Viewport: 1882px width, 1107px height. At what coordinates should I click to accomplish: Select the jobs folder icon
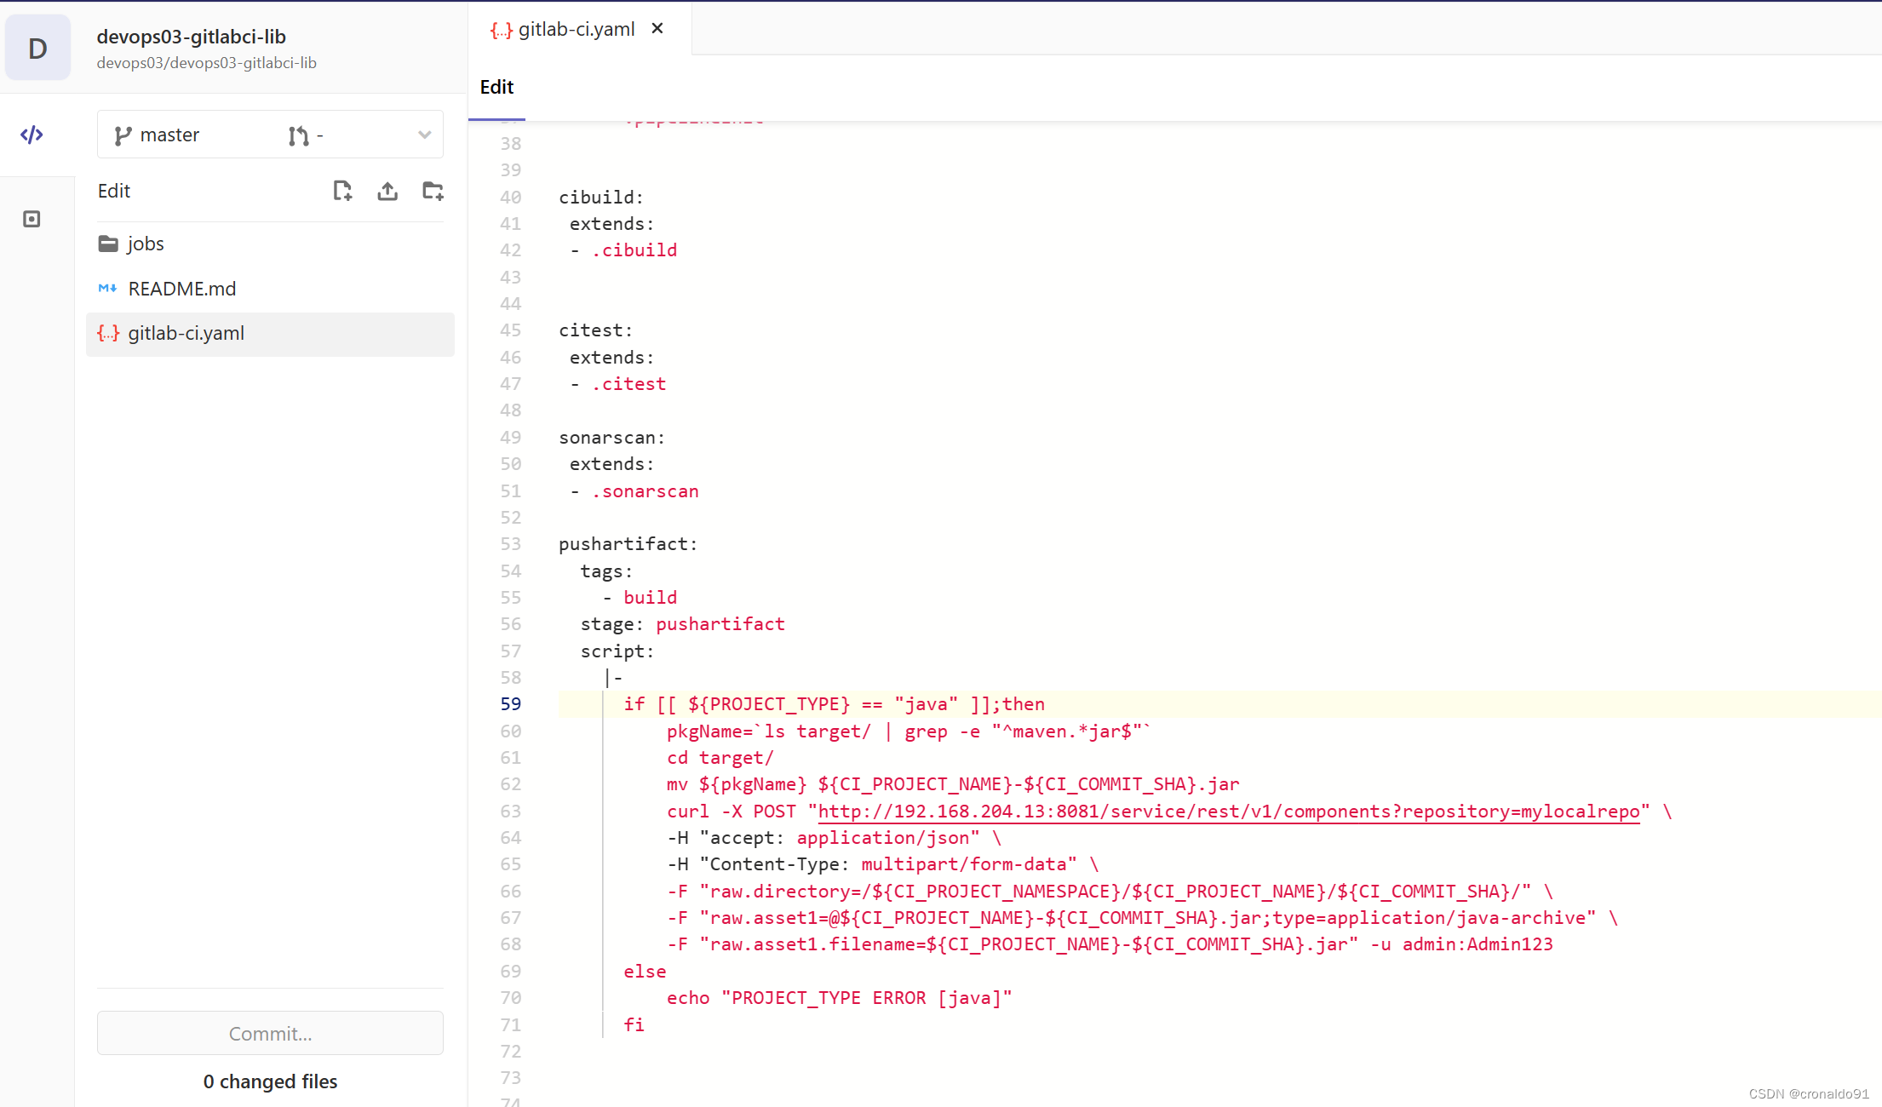pos(107,243)
